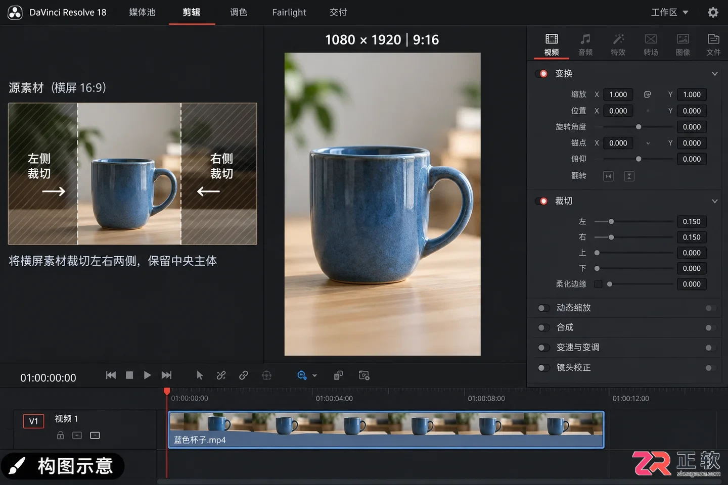The height and width of the screenshot is (485, 728).
Task: Switch to the 交付 page
Action: [338, 12]
